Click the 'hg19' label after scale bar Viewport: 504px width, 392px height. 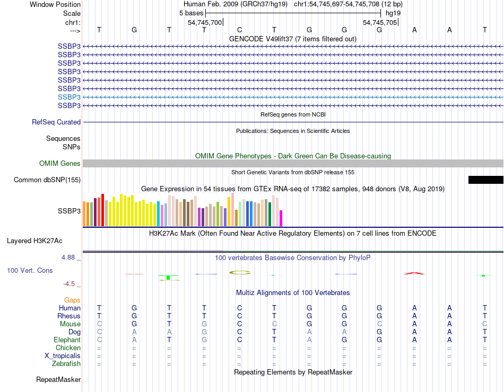pyautogui.click(x=393, y=13)
